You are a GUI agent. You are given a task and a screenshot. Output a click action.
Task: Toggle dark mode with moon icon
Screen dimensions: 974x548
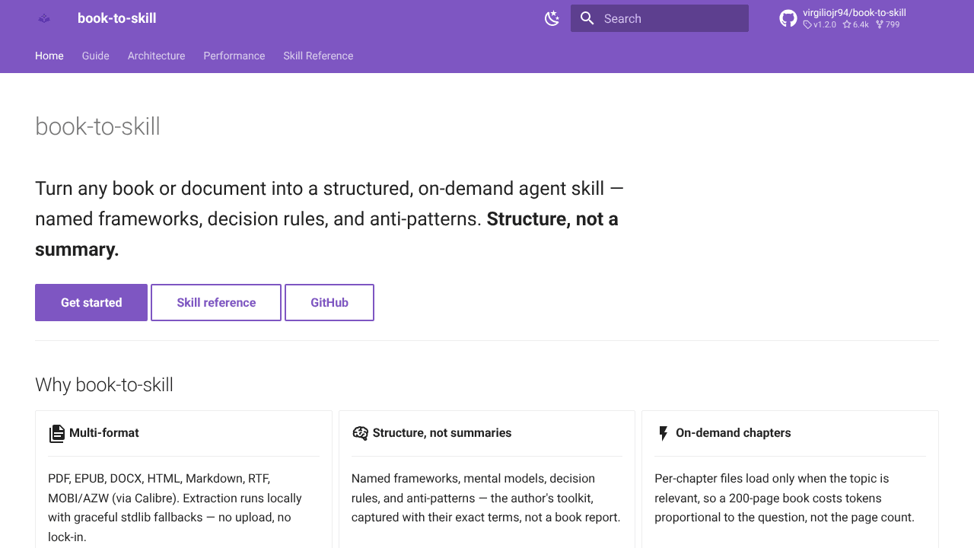tap(552, 18)
